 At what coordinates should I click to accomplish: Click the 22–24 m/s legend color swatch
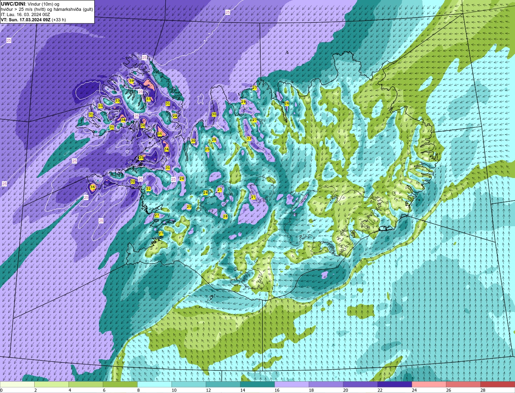click(x=395, y=385)
